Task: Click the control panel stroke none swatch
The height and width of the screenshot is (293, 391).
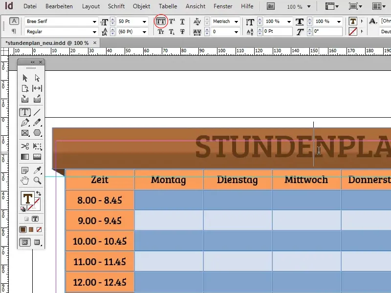Action: pyautogui.click(x=353, y=32)
